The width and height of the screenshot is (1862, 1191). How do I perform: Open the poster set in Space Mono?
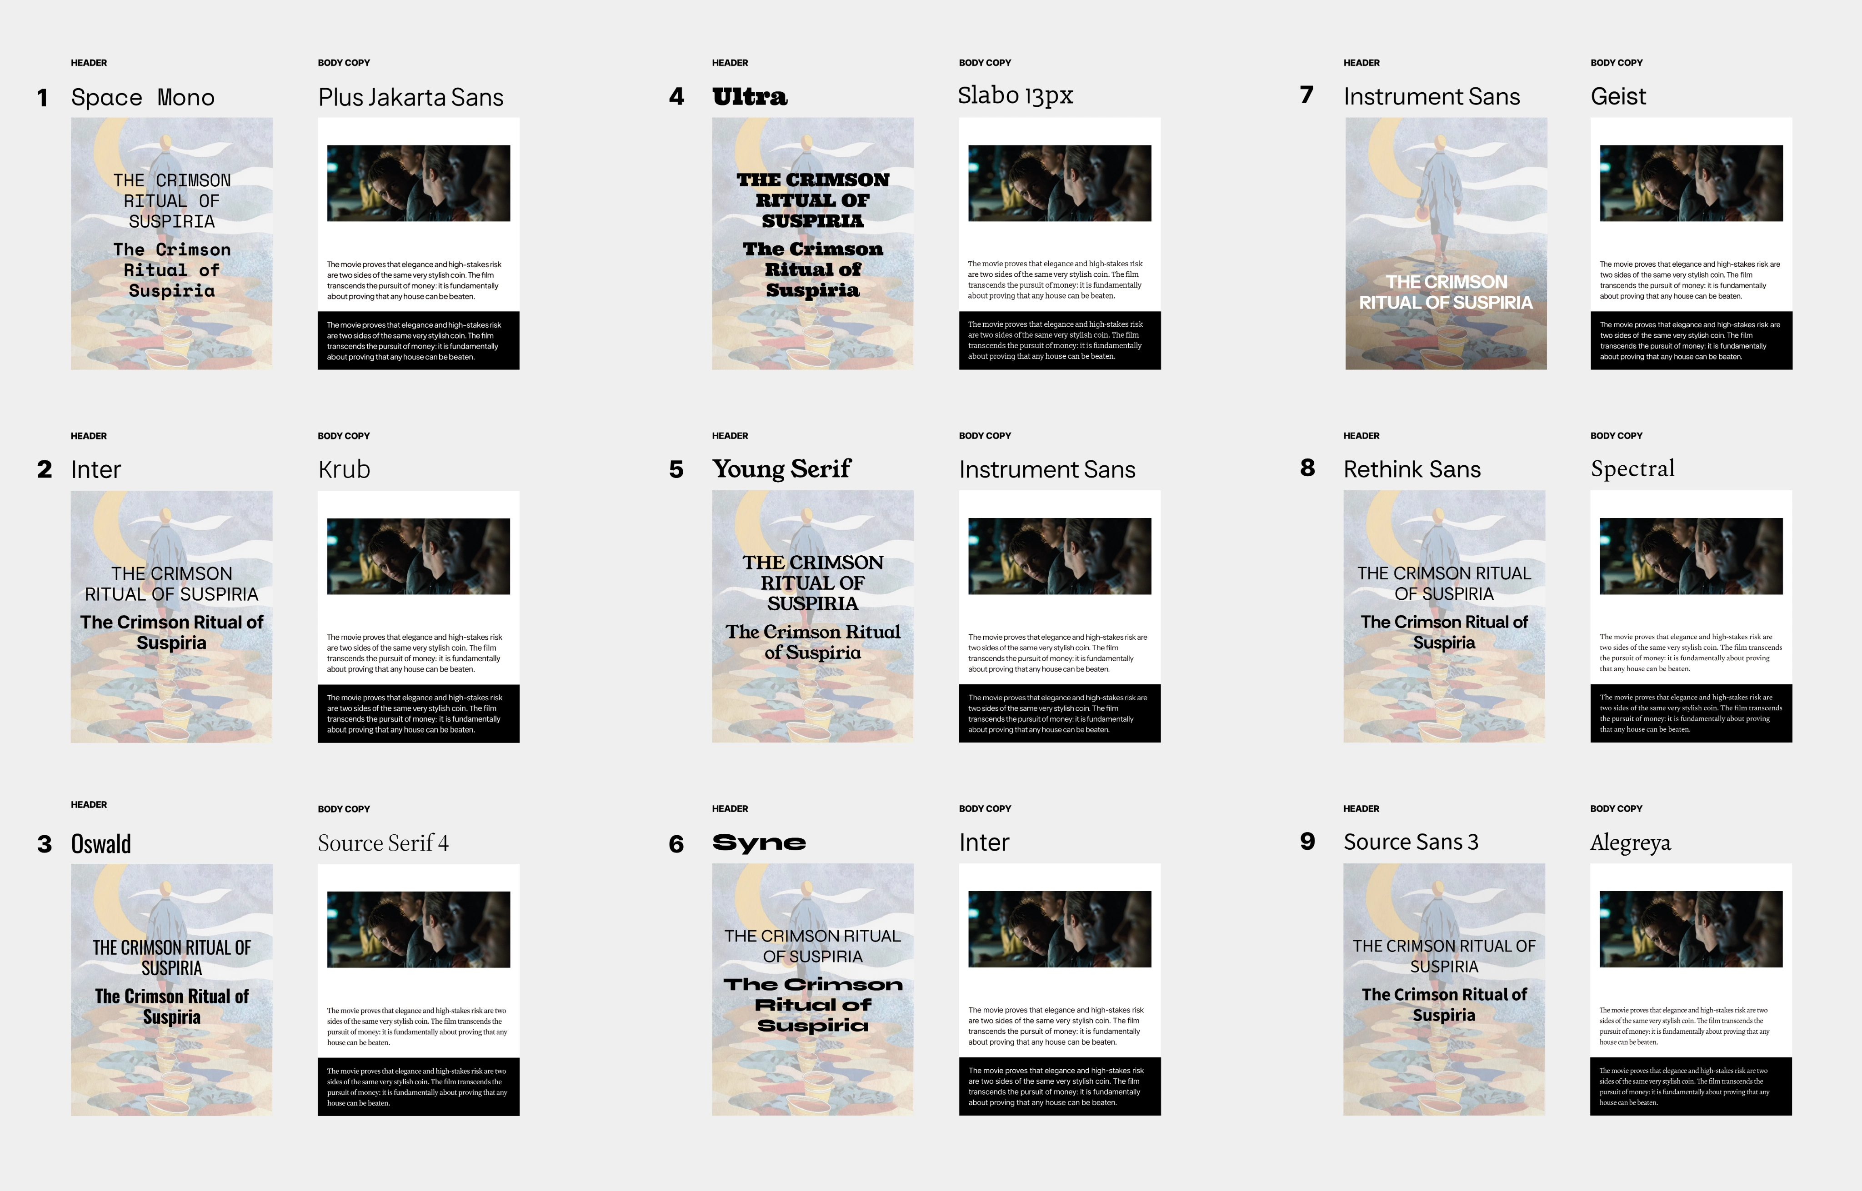[172, 244]
